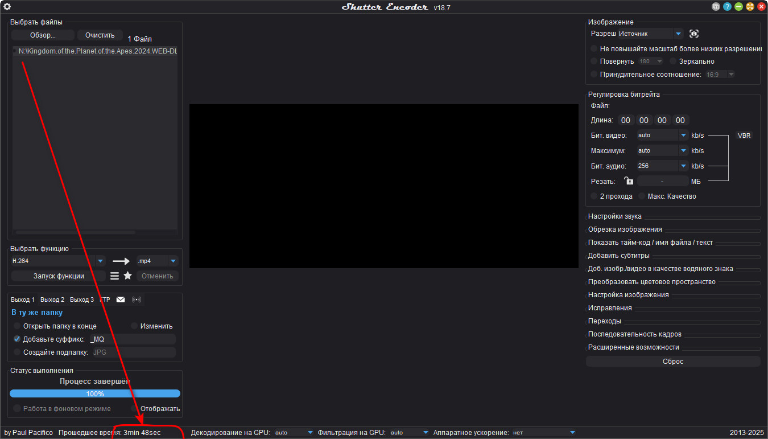768x439 pixels.
Task: Open the screenshot camera icon next to resolution
Action: click(x=694, y=34)
